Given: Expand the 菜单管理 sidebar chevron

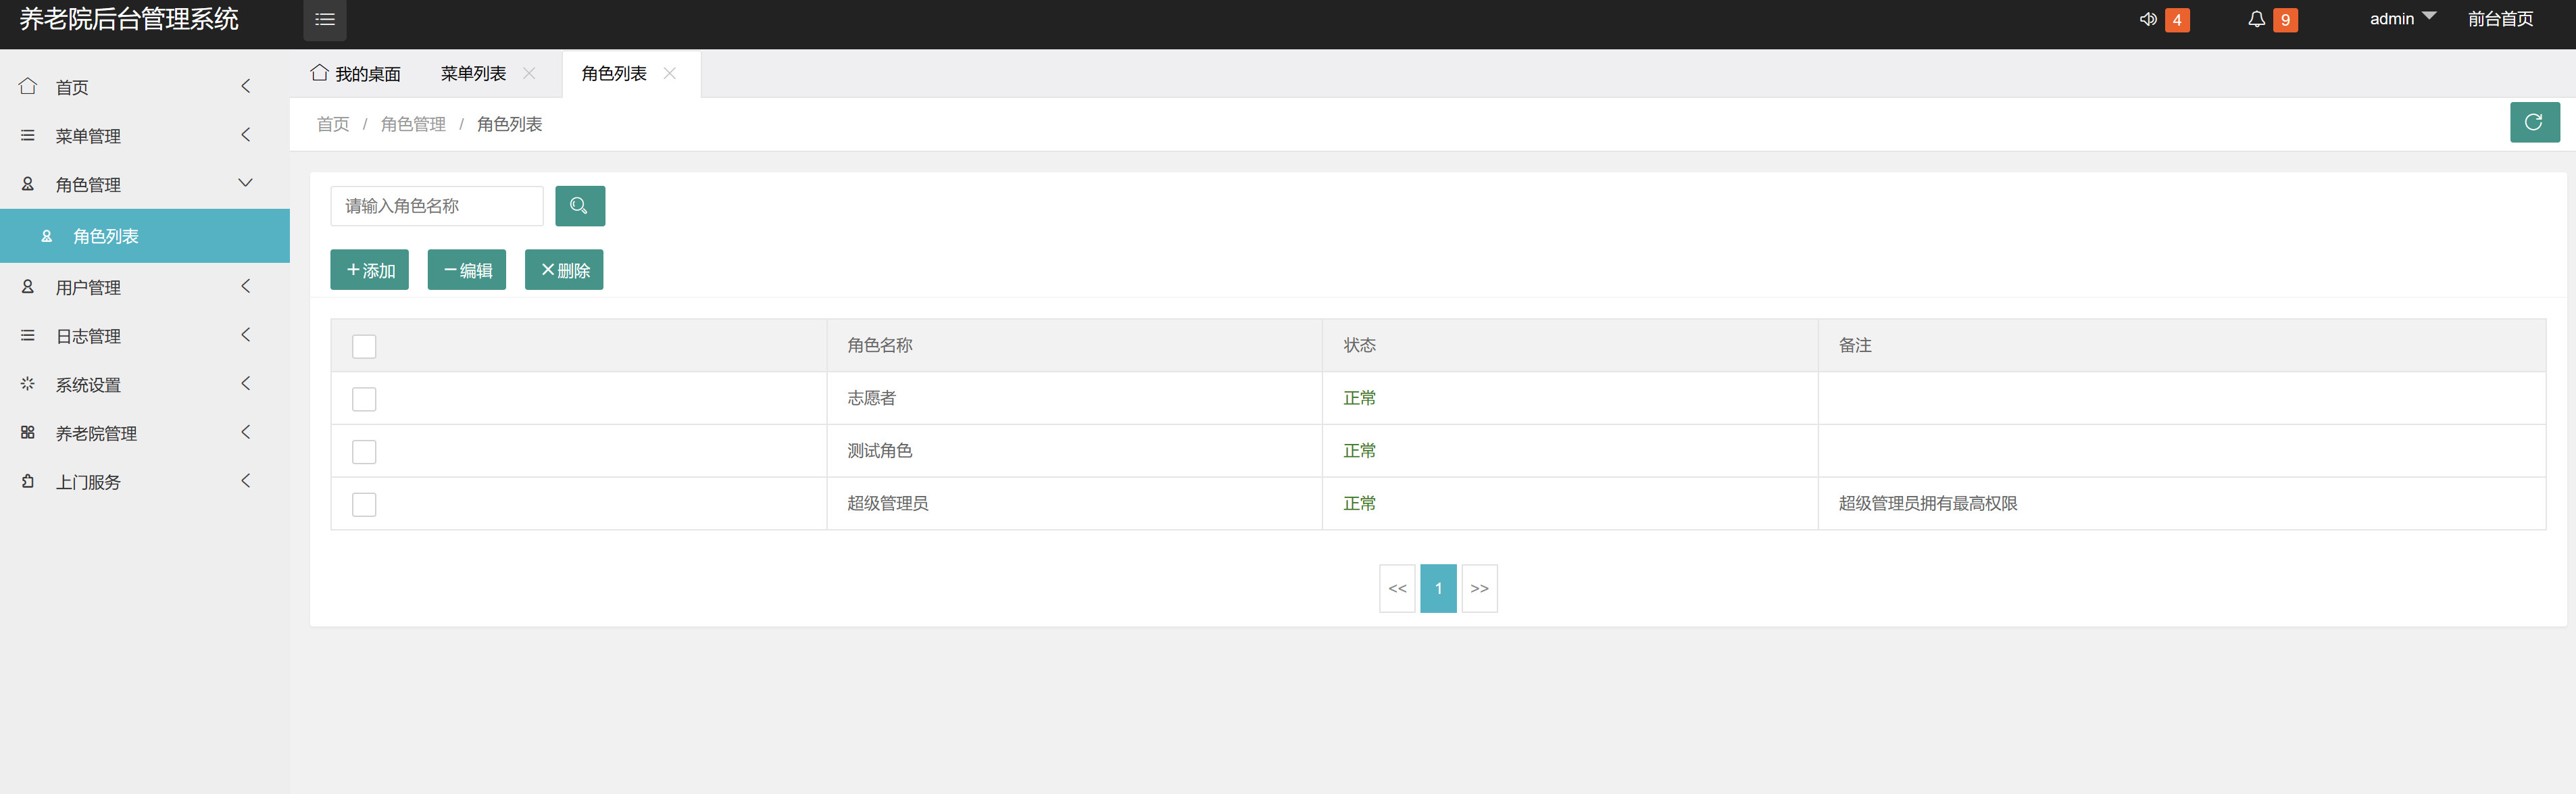Looking at the screenshot, I should [246, 135].
